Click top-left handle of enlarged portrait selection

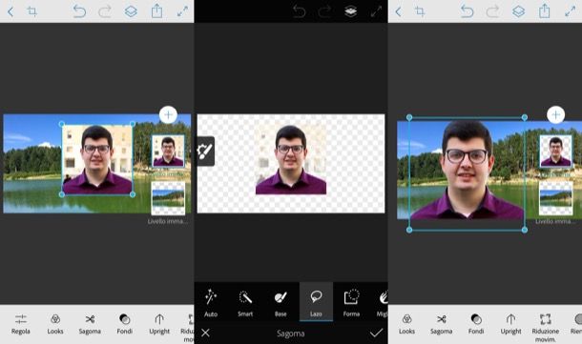click(409, 117)
